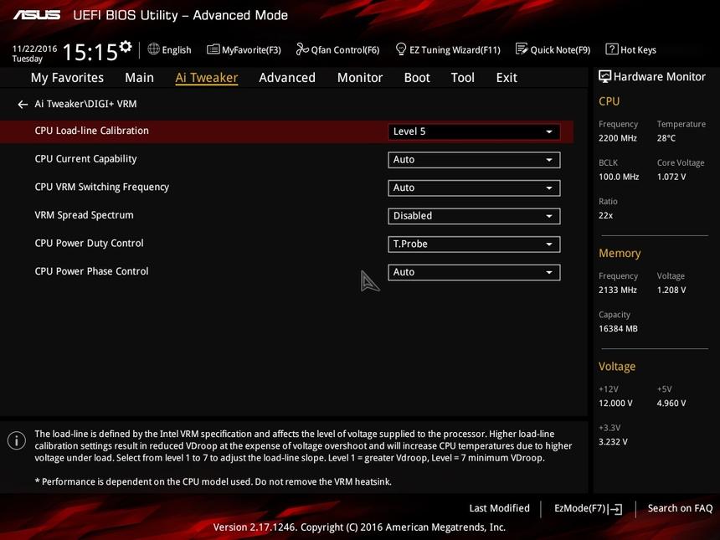
Task: Open MyFavorite(F3) from the top toolbar
Action: (244, 49)
